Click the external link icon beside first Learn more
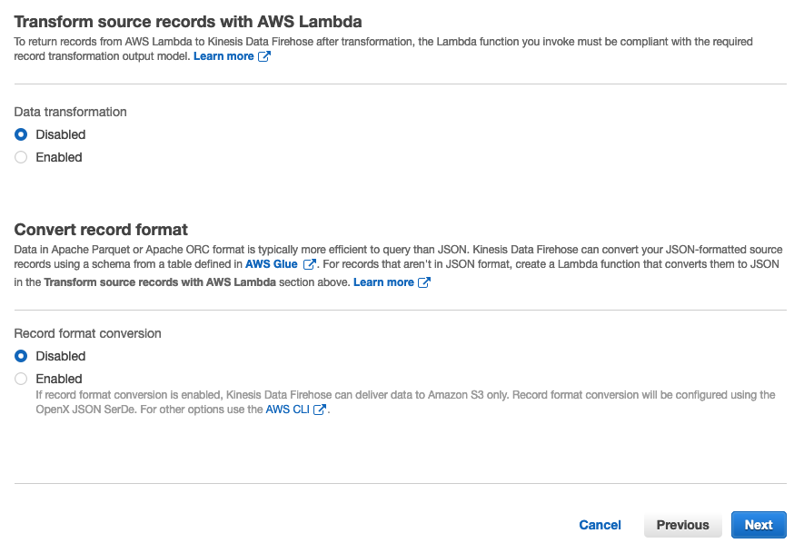This screenshot has height=553, width=804. [x=263, y=55]
